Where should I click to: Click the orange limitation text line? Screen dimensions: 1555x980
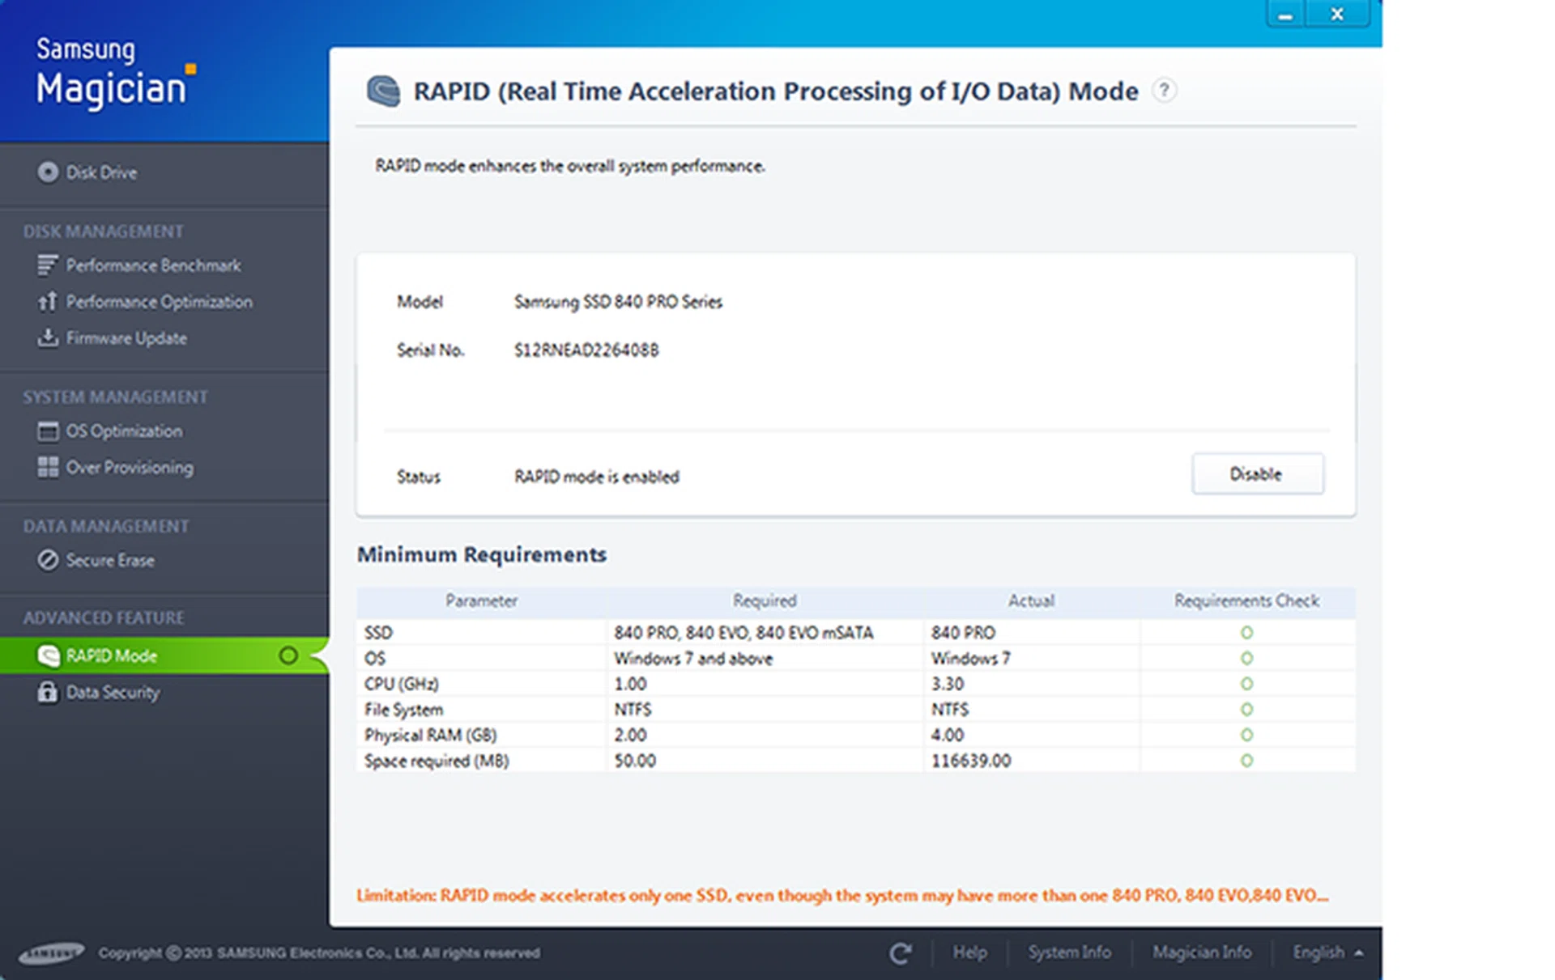coord(842,895)
